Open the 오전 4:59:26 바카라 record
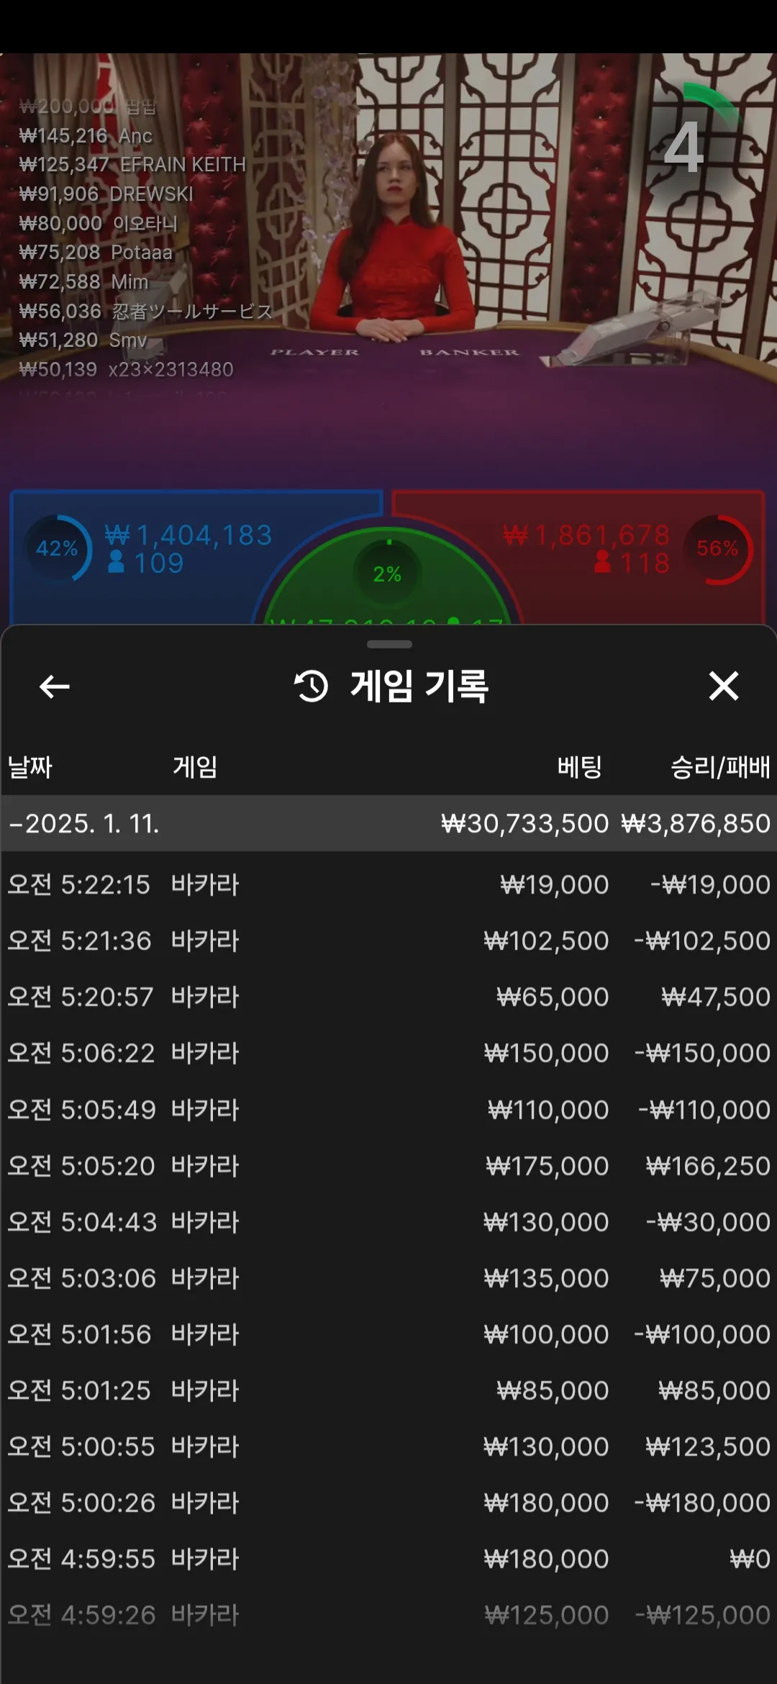Screen dimensions: 777x1684 tap(388, 1615)
